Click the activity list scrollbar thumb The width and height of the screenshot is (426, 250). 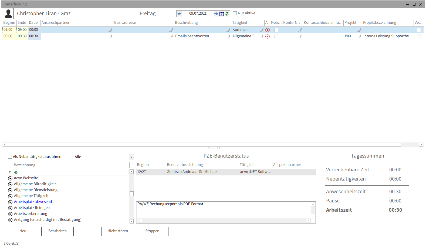click(x=132, y=194)
